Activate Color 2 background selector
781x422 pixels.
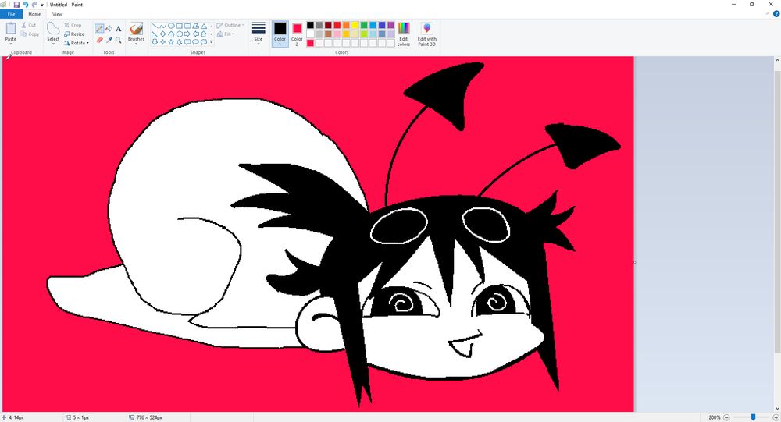tap(297, 34)
